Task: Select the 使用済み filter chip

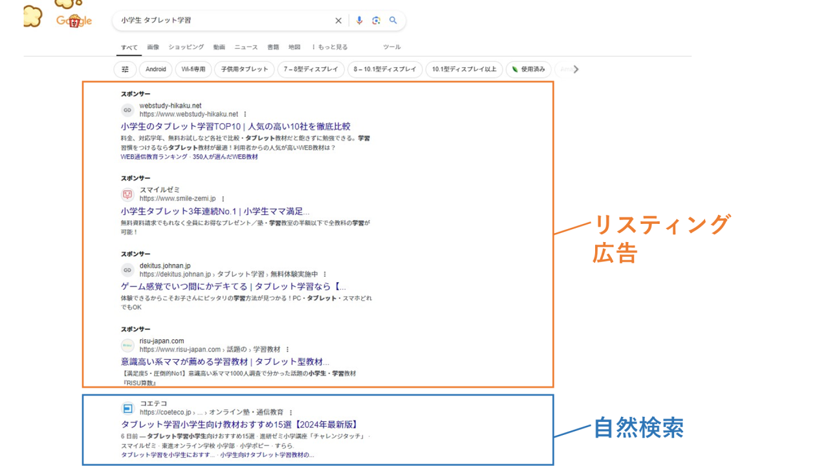Action: [x=528, y=69]
